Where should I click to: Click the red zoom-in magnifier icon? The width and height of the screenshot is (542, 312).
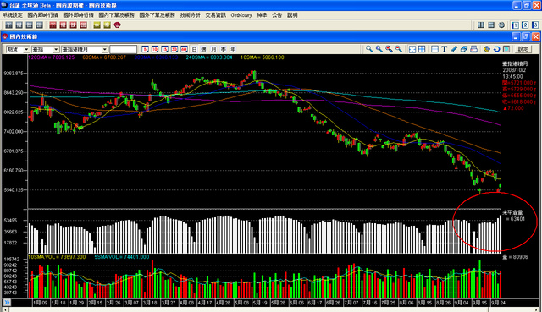[x=389, y=49]
